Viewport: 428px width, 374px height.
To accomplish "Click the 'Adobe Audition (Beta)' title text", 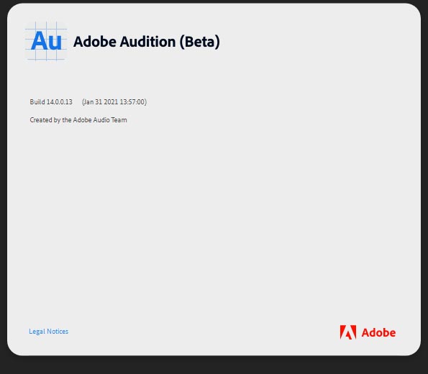I will [147, 42].
